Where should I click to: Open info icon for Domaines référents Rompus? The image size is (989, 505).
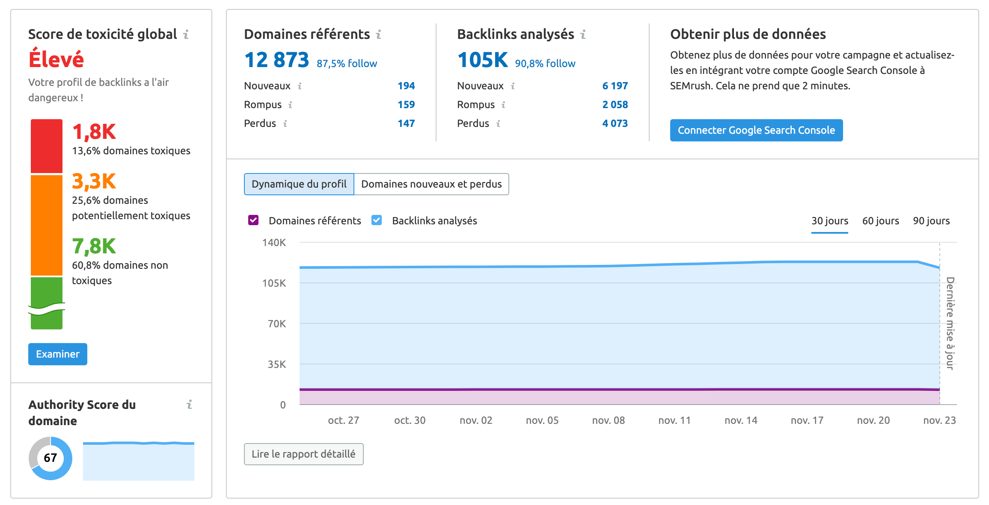point(290,105)
